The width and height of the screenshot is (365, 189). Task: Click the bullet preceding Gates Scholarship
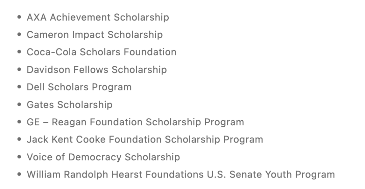pos(19,104)
